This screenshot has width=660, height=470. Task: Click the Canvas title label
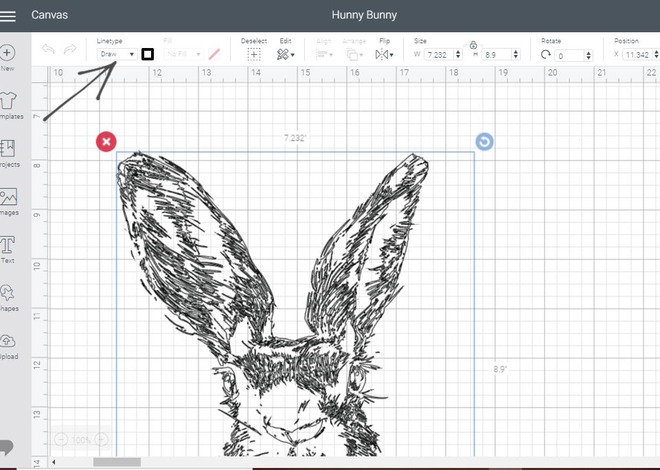click(x=49, y=14)
